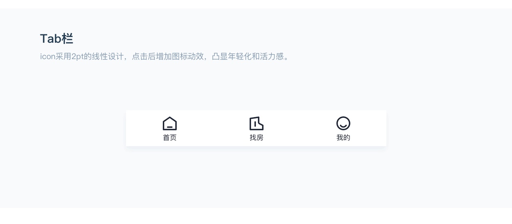Switch to the 找房 tab label
The image size is (512, 224).
(x=256, y=138)
